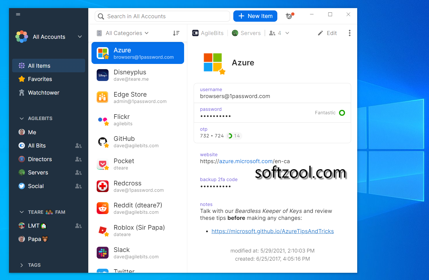Open the shared members list of four
This screenshot has height=280, width=429.
click(279, 33)
